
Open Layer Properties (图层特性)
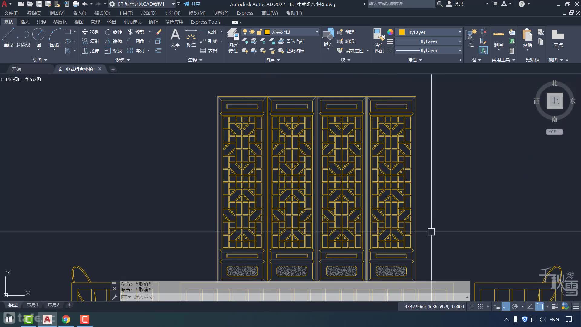pos(233,41)
